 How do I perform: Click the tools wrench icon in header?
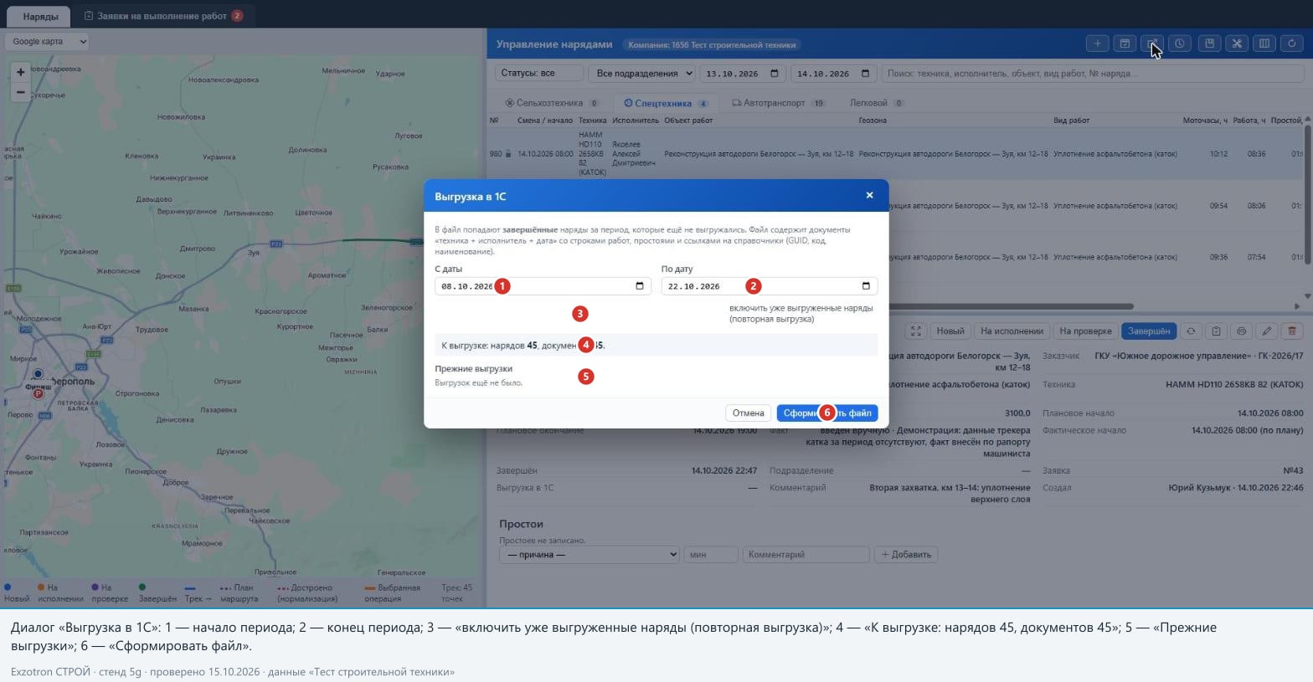(x=1237, y=44)
